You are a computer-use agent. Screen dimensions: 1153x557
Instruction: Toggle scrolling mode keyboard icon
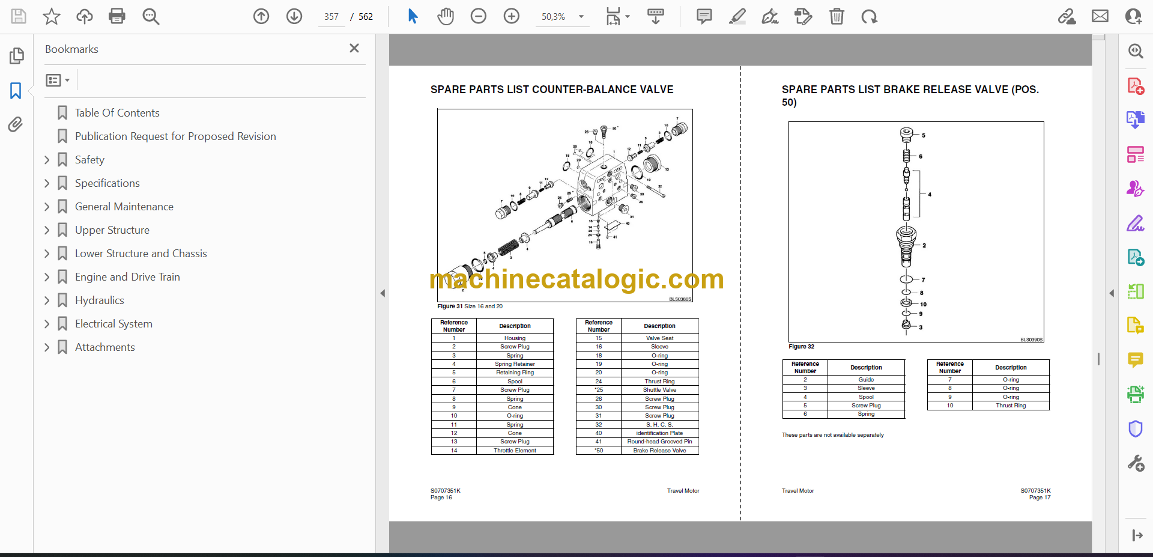[656, 16]
